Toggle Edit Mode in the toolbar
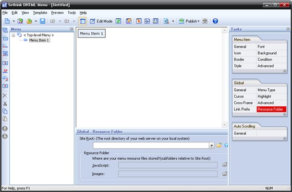Viewport: 292px width, 192px height. pyautogui.click(x=101, y=21)
